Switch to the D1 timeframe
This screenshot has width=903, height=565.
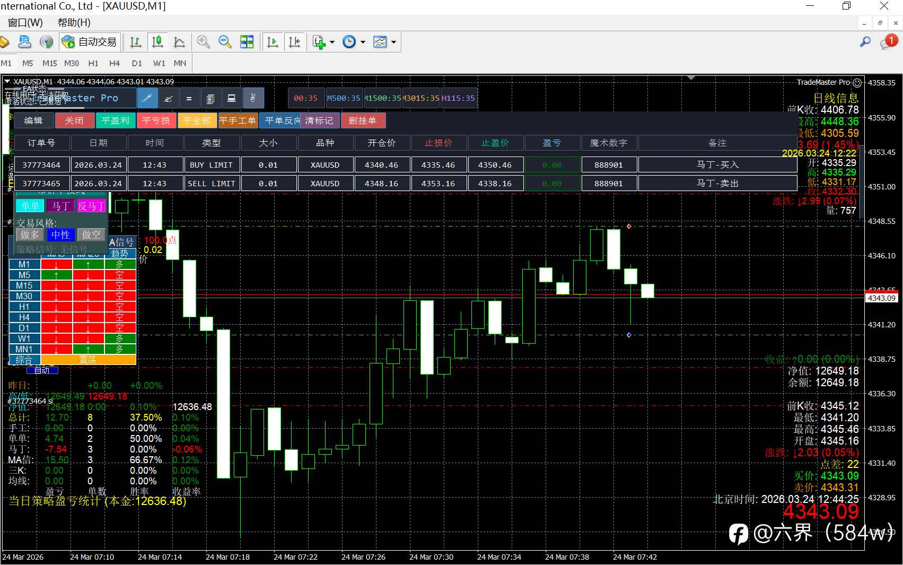pos(137,63)
